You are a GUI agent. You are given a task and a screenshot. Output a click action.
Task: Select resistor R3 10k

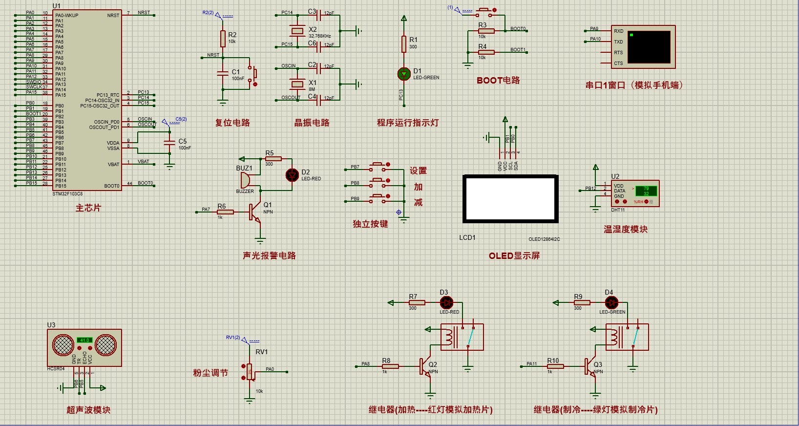486,31
